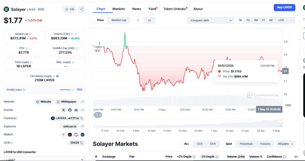The image size is (305, 161).
Task: Click the Solayer logo icon
Action: pos(7,9)
